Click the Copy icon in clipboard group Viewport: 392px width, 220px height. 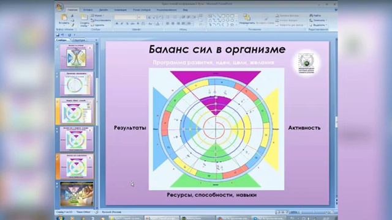[x=73, y=20]
